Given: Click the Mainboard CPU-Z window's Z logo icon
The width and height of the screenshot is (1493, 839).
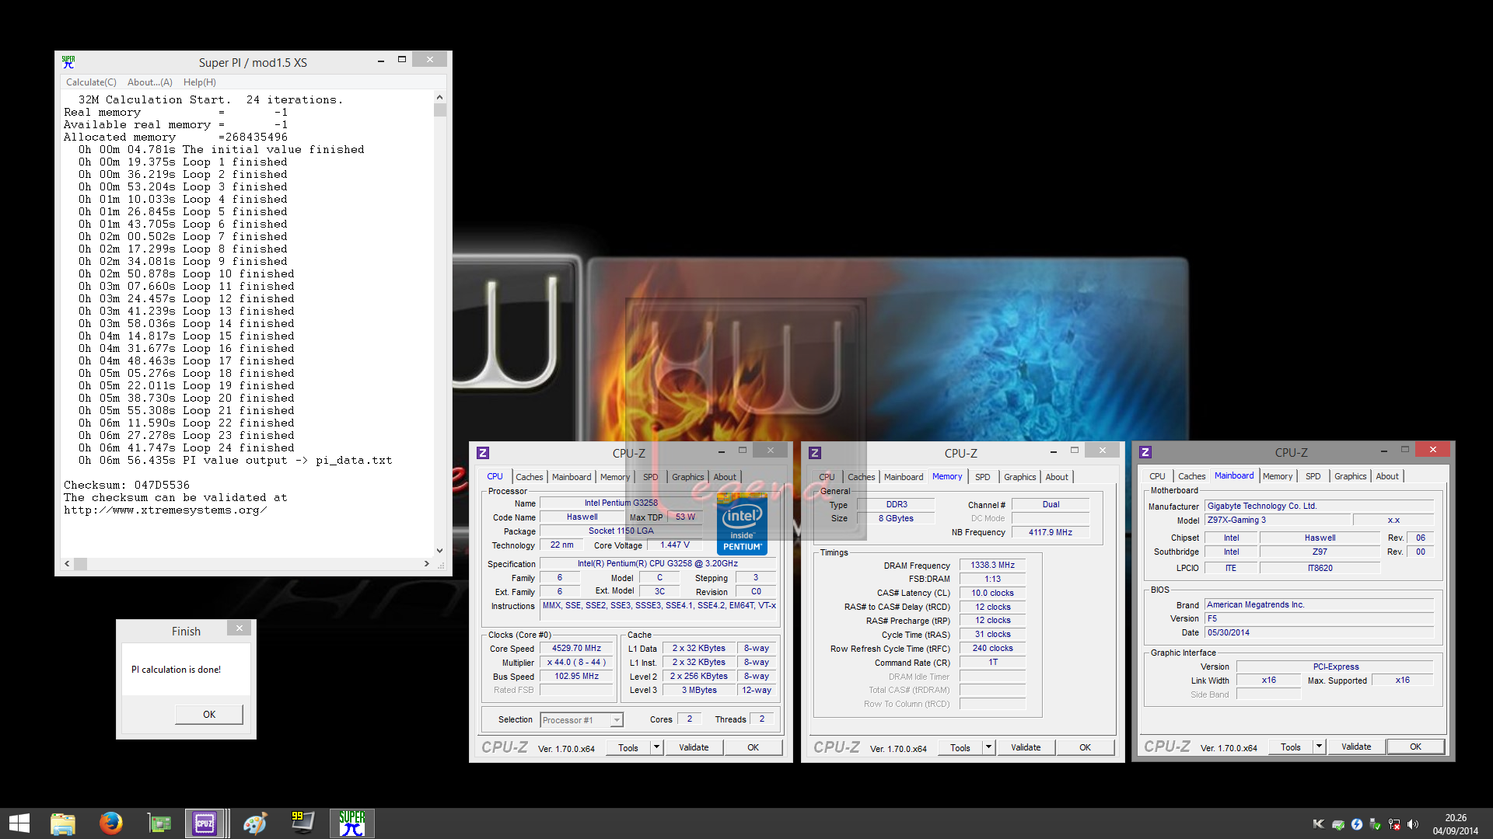Looking at the screenshot, I should coord(1145,452).
